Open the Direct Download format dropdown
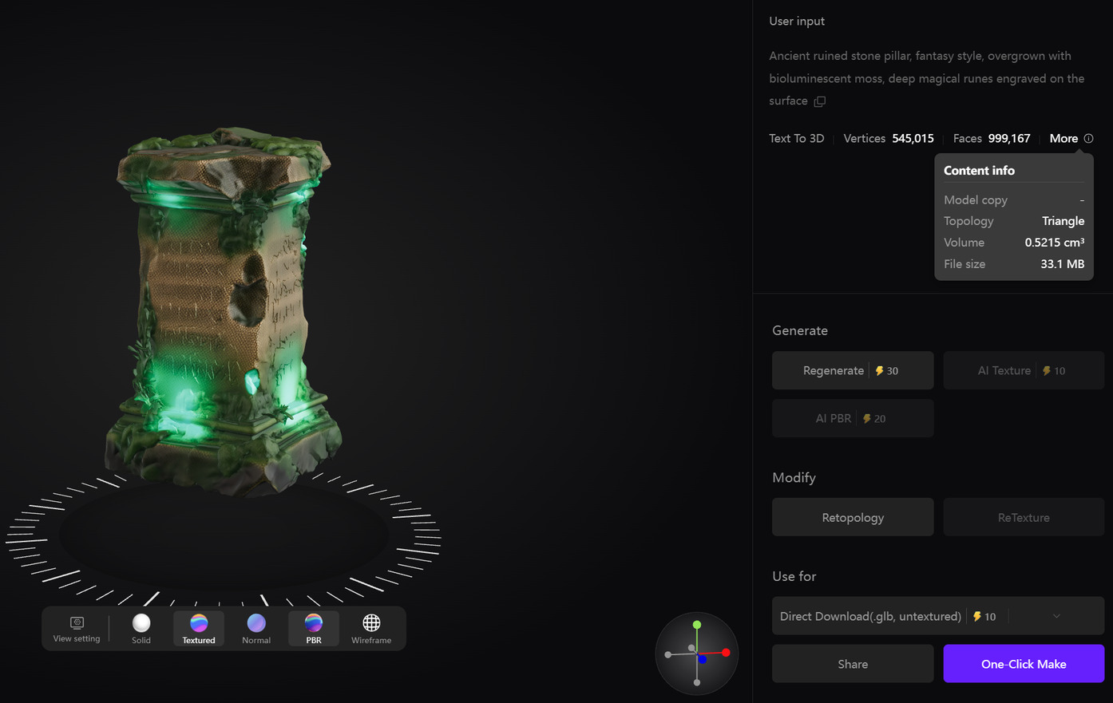 pos(1056,615)
